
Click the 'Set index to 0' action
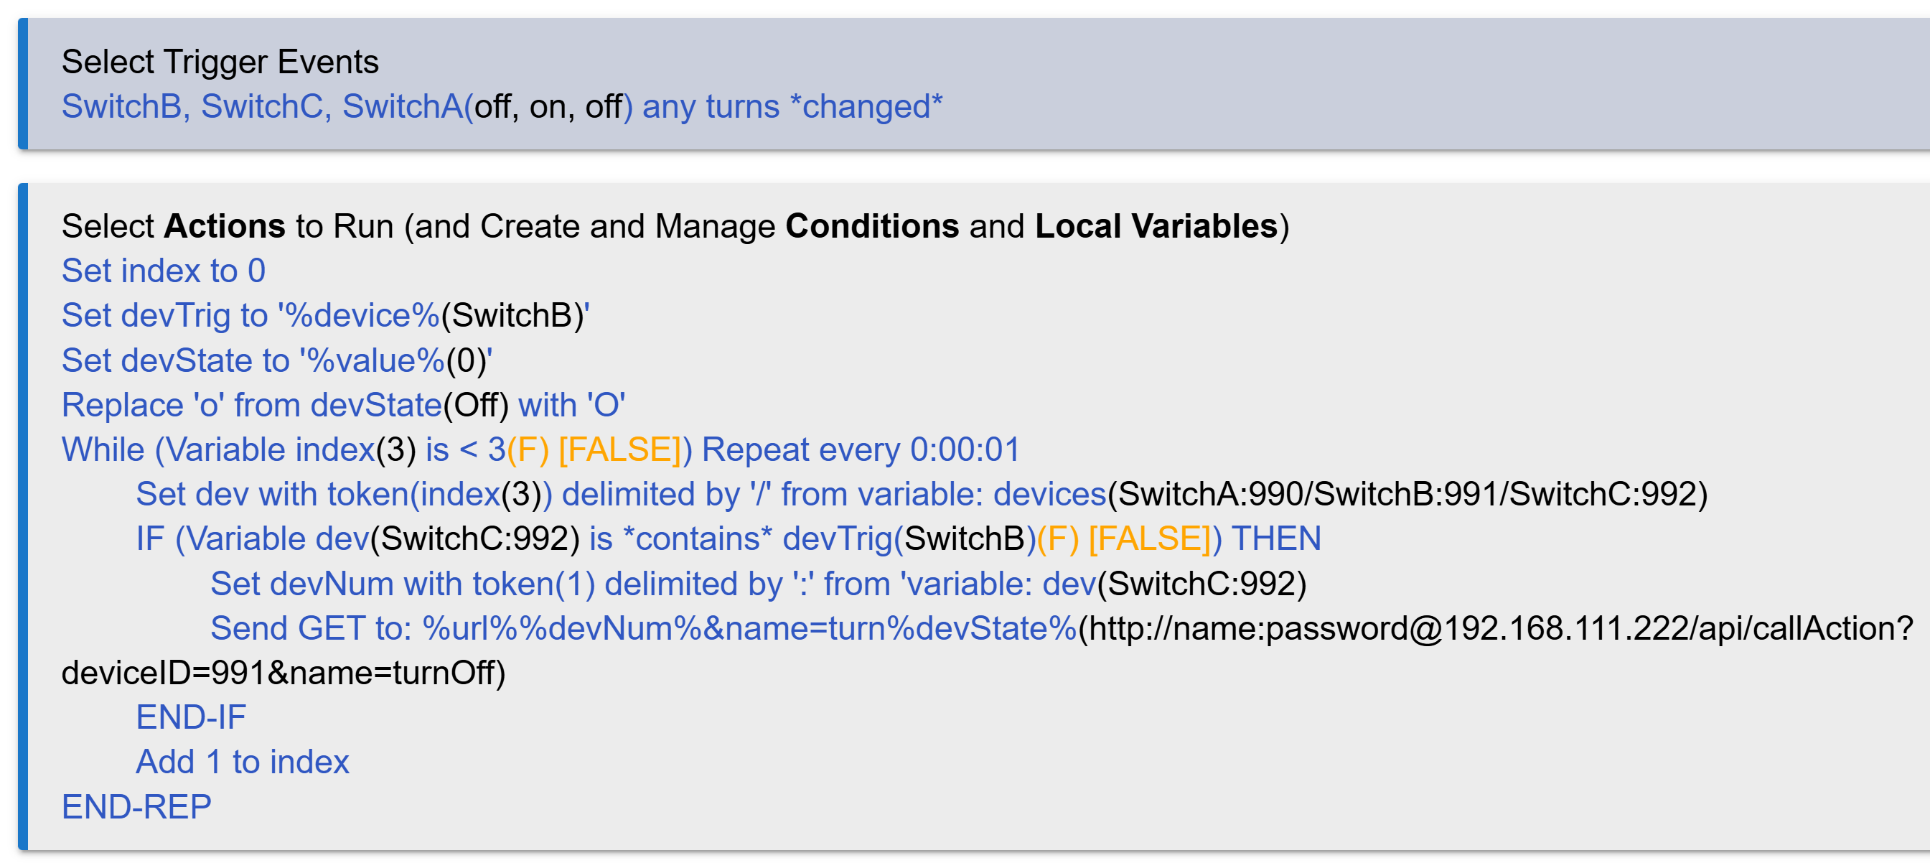pyautogui.click(x=164, y=271)
